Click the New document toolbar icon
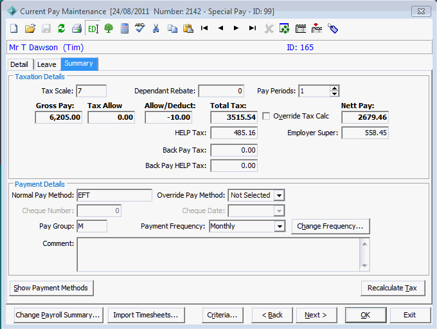This screenshot has width=437, height=329. (x=14, y=28)
